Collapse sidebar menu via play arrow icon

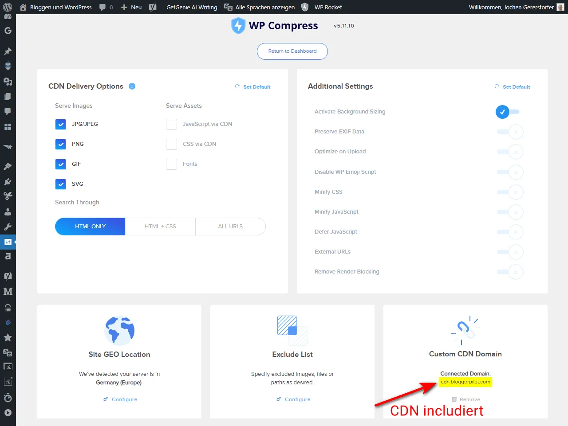(x=8, y=413)
